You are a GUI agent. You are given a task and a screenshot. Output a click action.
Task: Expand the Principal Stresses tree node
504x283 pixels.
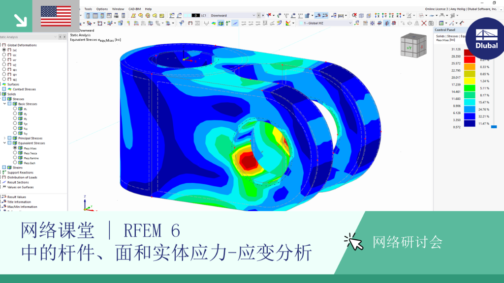[x=4, y=138]
